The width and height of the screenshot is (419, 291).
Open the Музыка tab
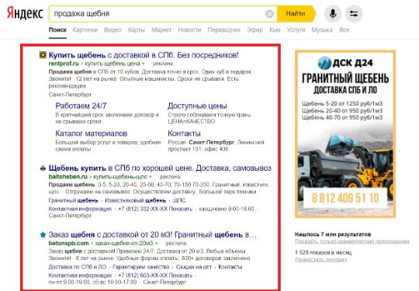tap(322, 30)
